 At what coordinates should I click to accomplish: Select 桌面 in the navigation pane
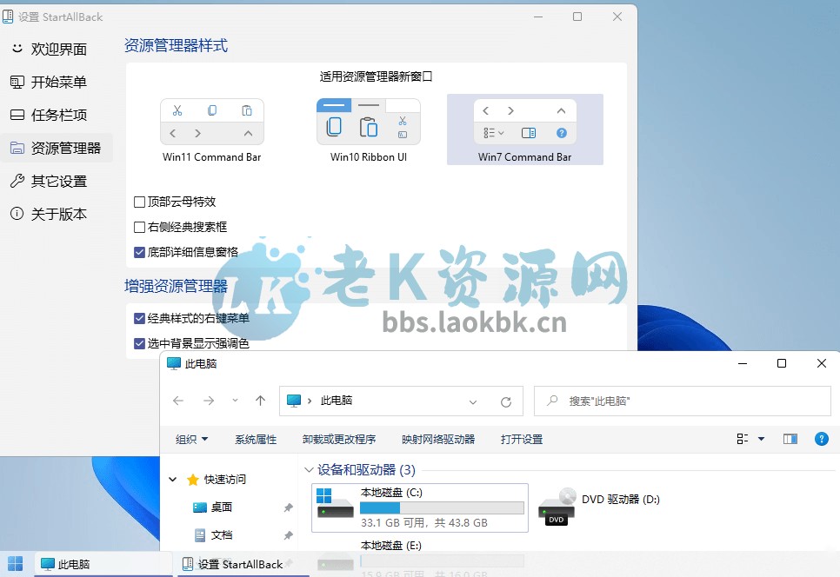pos(221,507)
